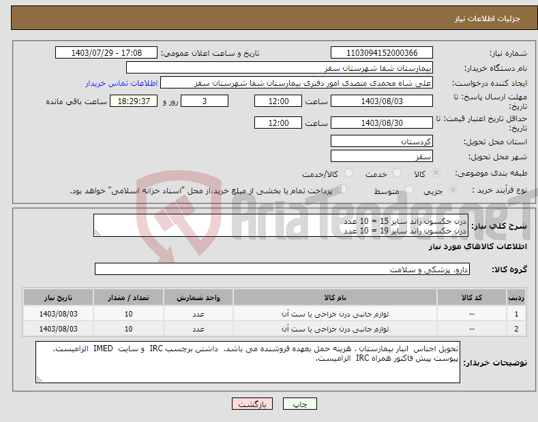Click the چاپ print button
Viewport: 538px width, 422px height.
click(300, 404)
